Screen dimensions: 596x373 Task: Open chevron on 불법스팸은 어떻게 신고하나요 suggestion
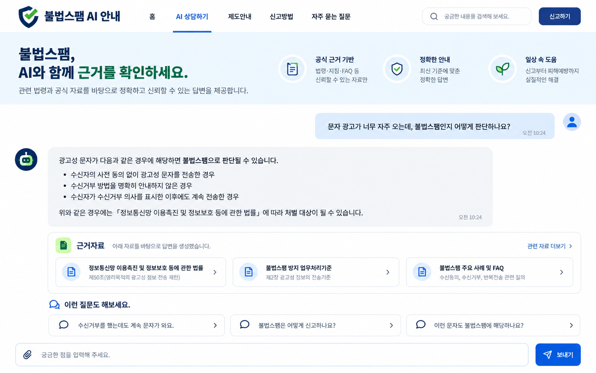pyautogui.click(x=391, y=326)
